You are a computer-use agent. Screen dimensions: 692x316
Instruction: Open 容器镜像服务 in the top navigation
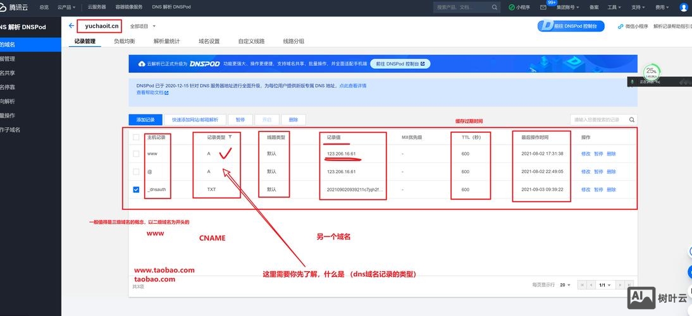(129, 7)
